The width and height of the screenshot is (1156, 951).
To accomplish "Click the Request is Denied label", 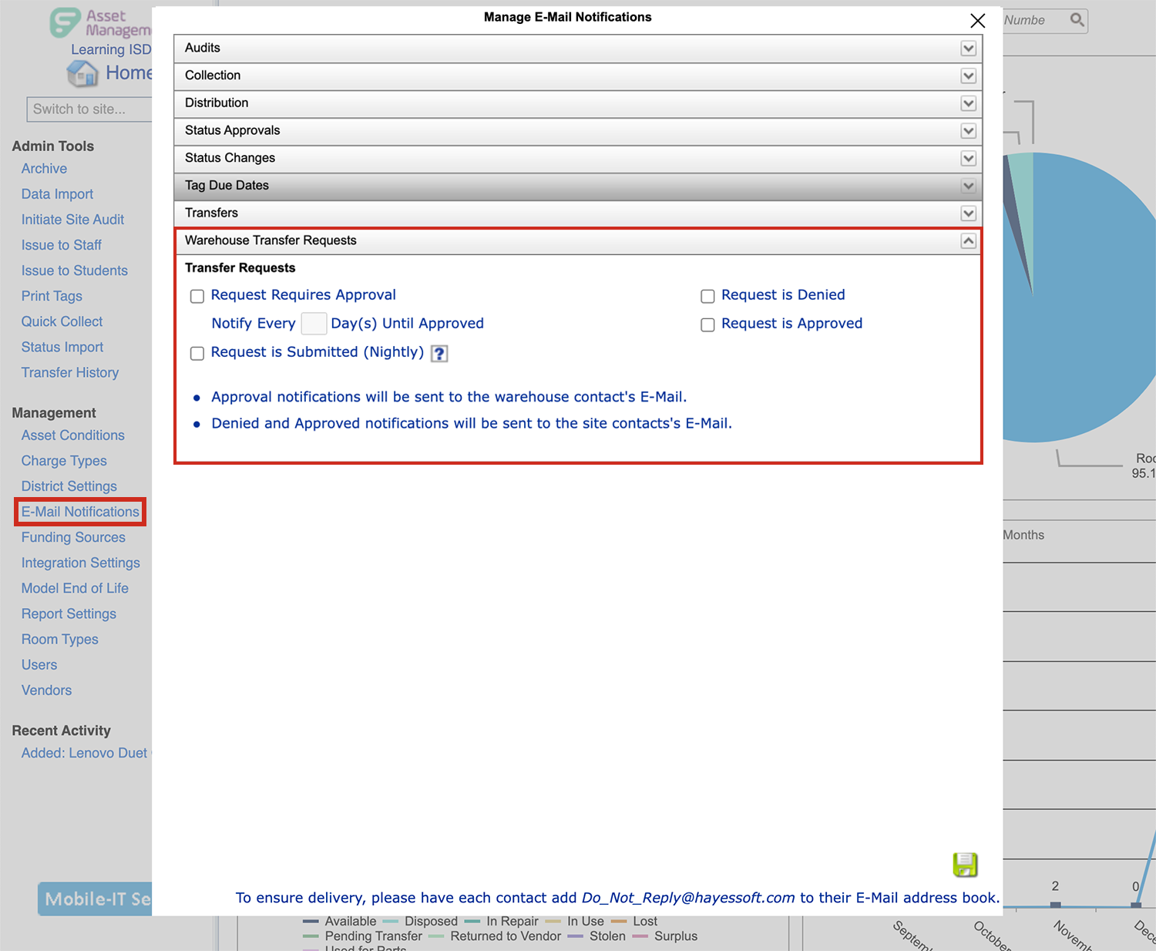I will coord(783,295).
